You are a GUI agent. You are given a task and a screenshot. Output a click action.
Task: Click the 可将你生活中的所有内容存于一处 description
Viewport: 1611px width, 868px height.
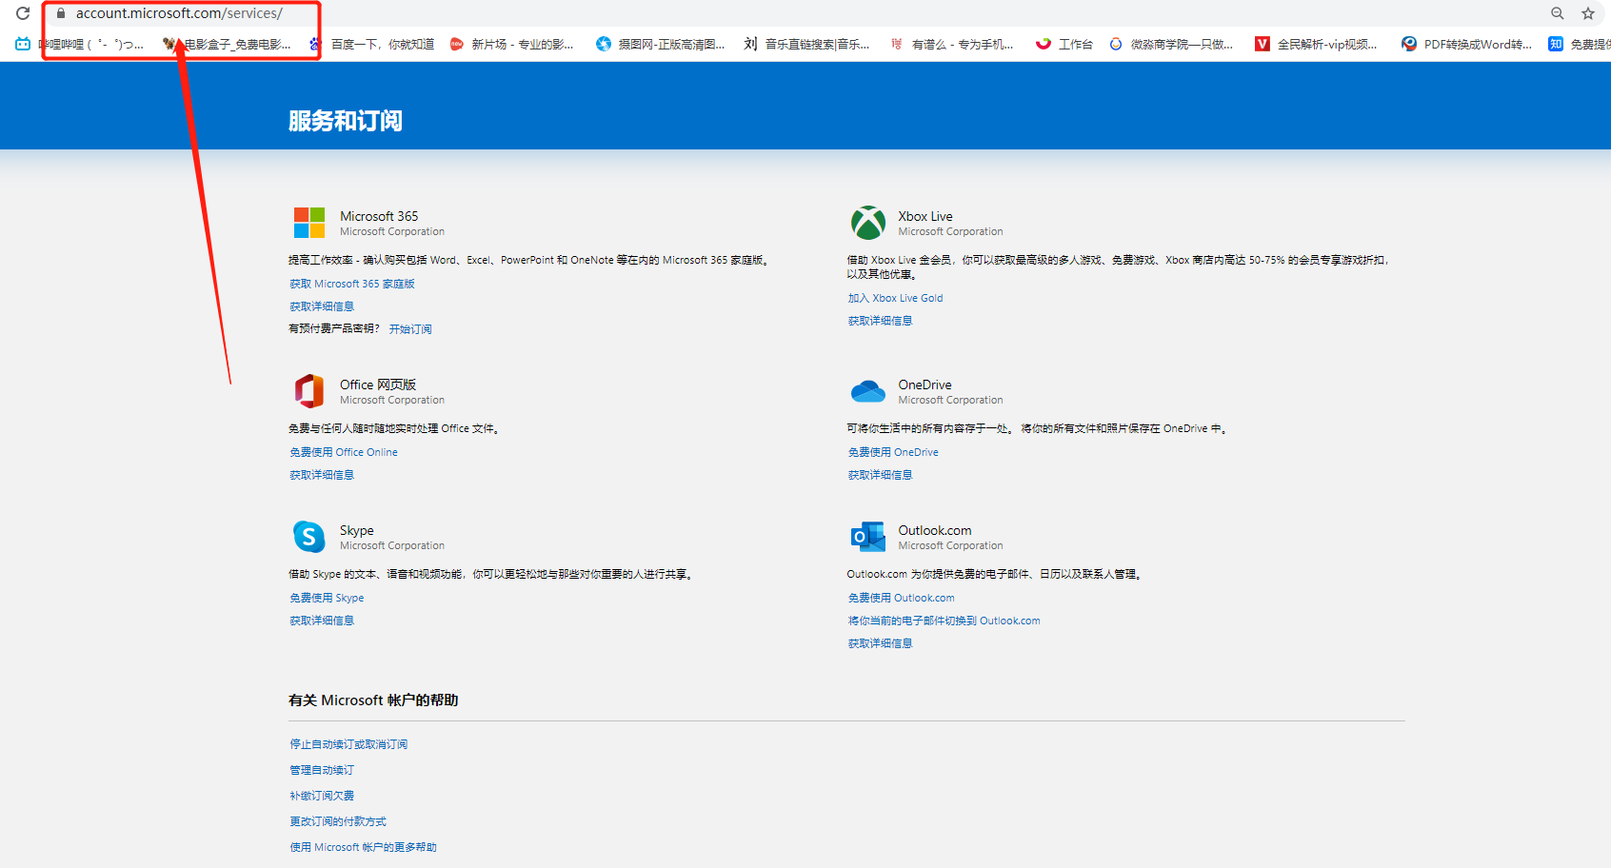pyautogui.click(x=1039, y=428)
